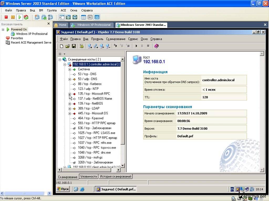Click the red VMware Power Off button
Viewport: 269px width, 201px height.
6,17
